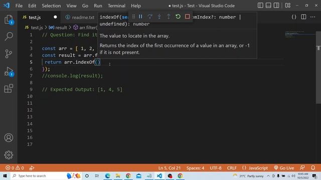Open the Terminal menu
This screenshot has width=321, height=180.
click(x=116, y=5)
